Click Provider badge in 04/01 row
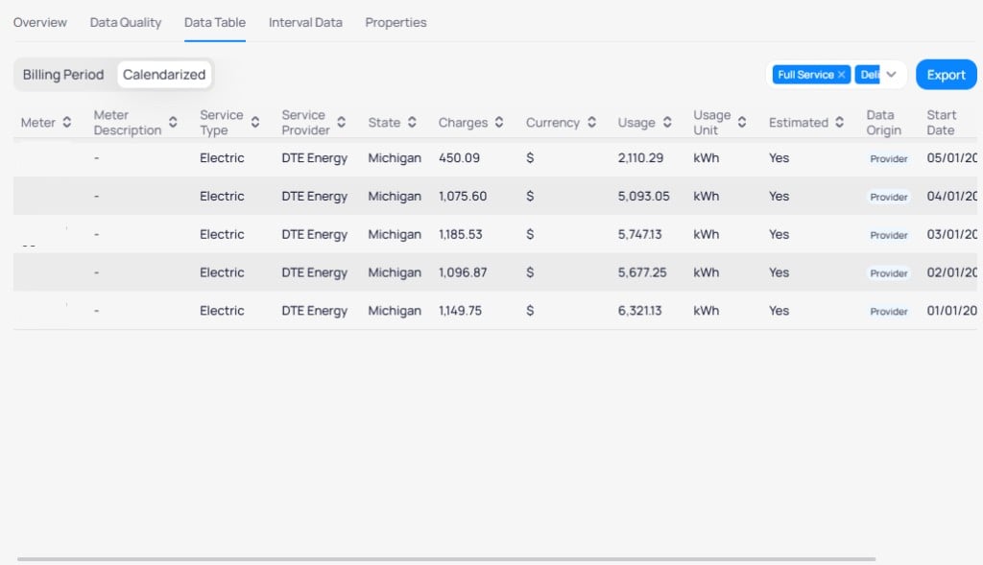Viewport: 983px width, 565px height. click(888, 198)
